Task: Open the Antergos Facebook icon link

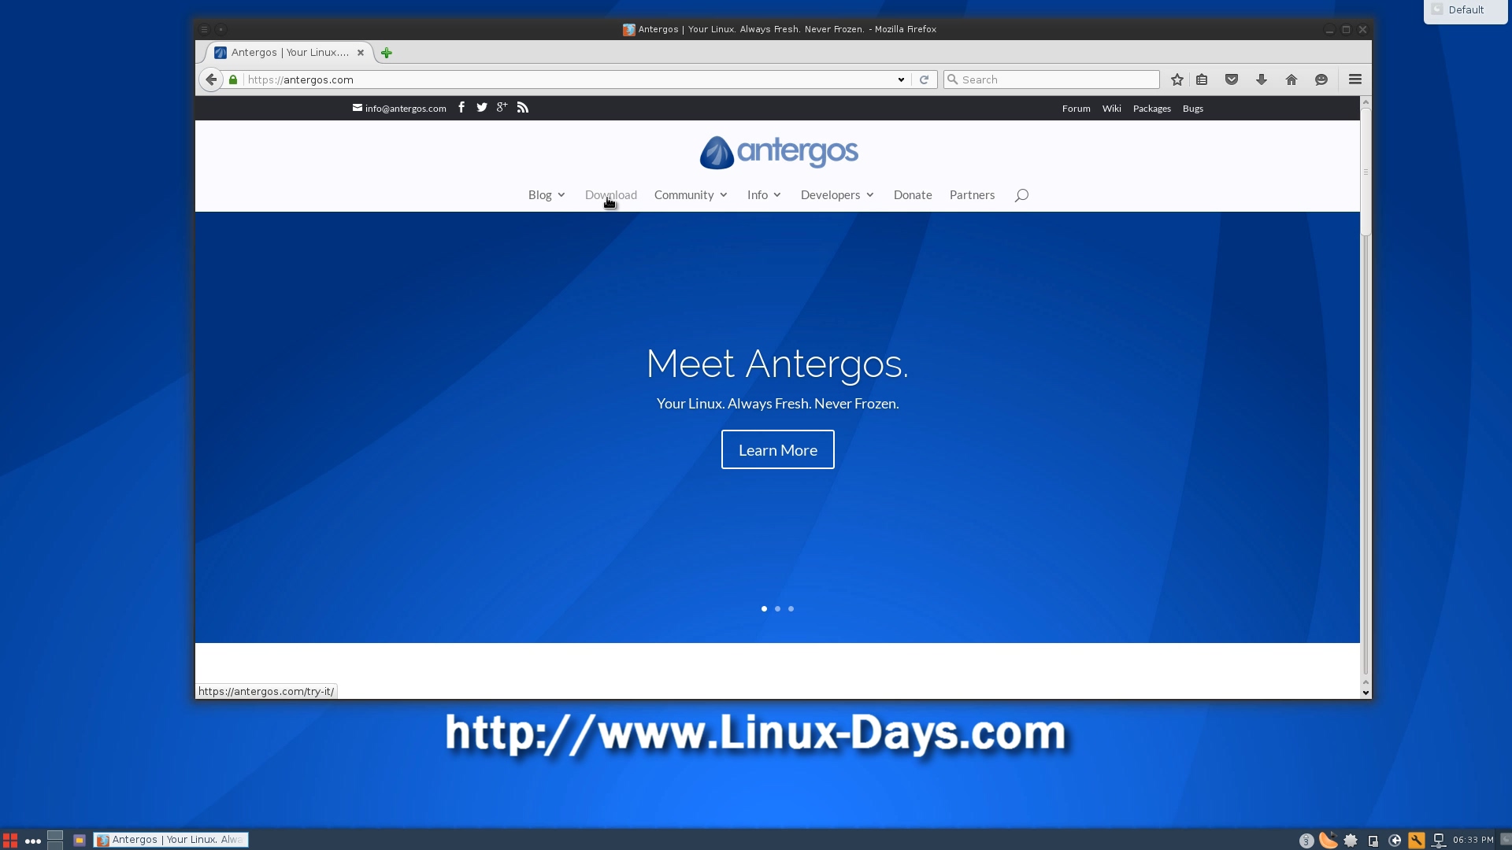Action: [x=461, y=107]
